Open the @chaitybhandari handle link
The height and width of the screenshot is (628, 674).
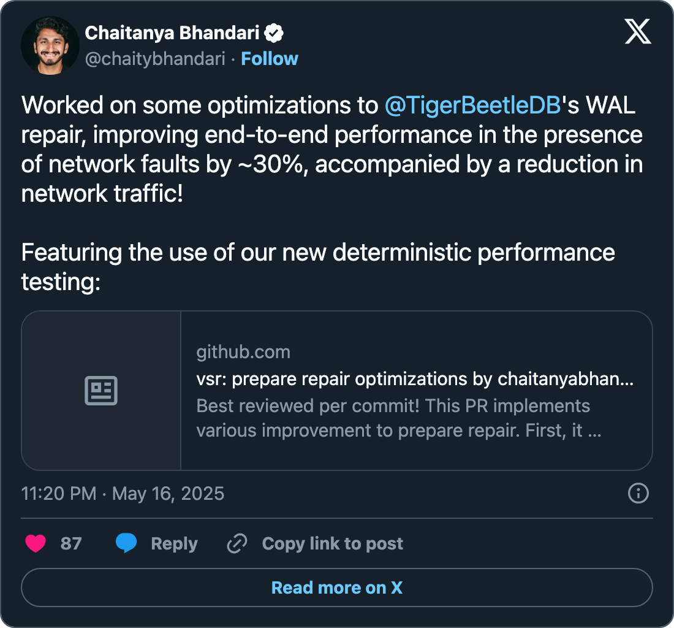click(155, 59)
